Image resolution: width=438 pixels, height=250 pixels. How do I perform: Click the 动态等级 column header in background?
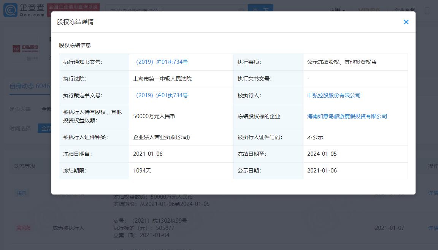point(25,166)
